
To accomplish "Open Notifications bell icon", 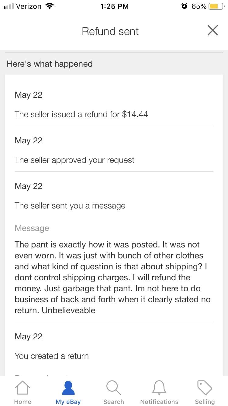I will 159,387.
